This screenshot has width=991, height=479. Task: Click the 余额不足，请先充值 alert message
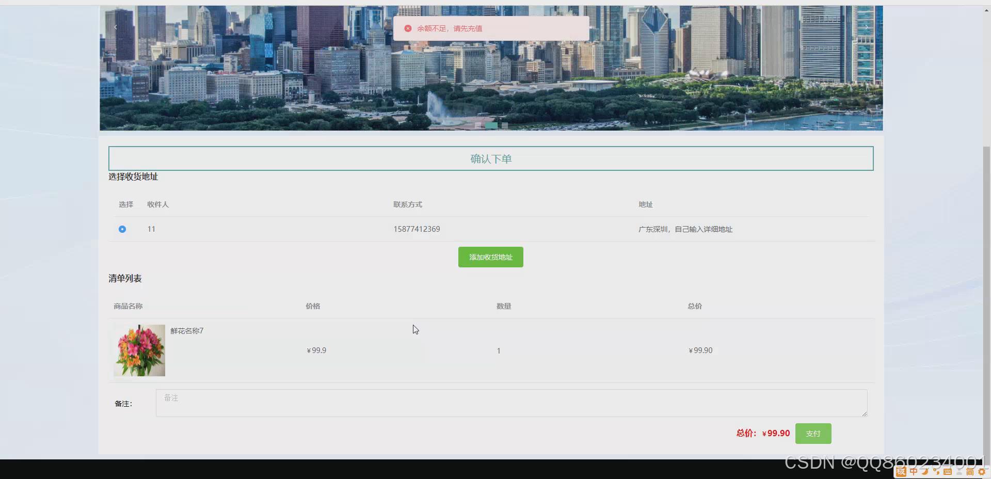coord(450,28)
